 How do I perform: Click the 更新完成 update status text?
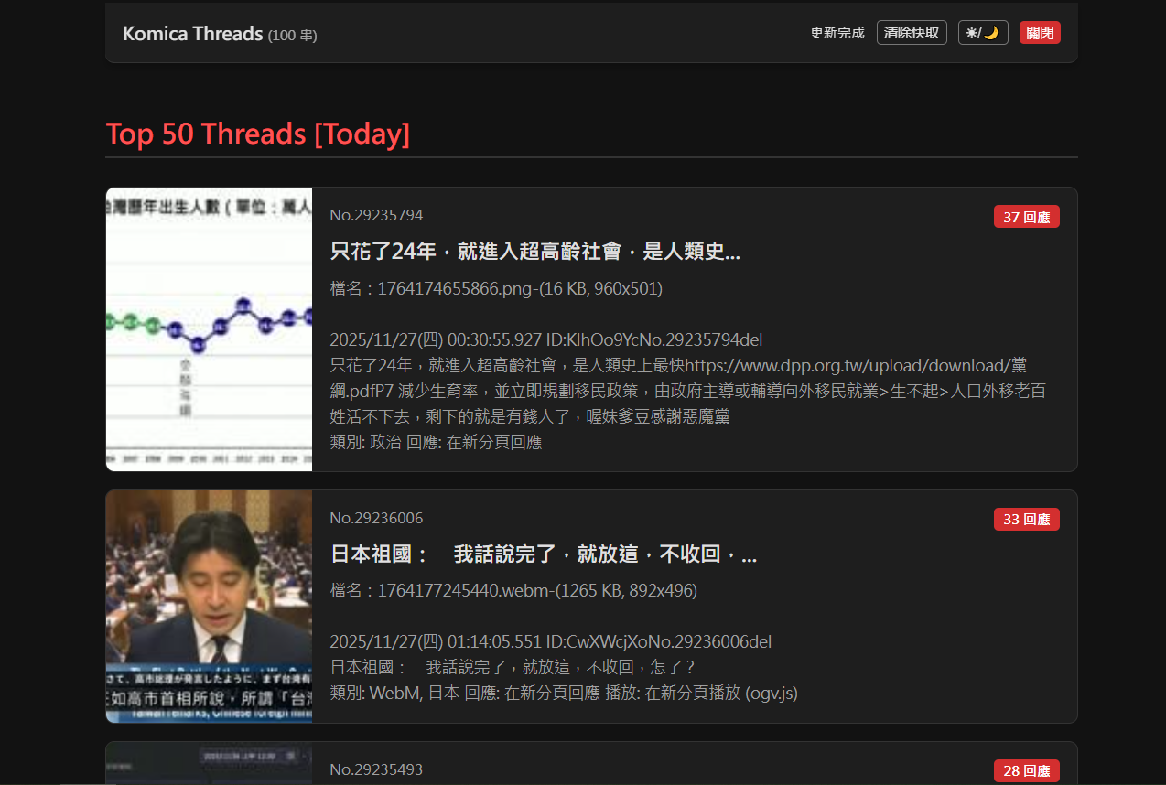(x=837, y=33)
